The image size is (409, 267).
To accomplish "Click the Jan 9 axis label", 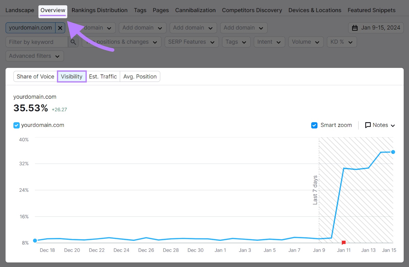I will [x=319, y=250].
